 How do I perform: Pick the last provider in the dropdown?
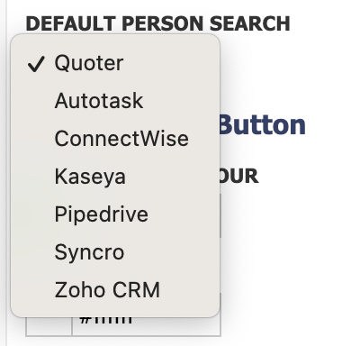115,290
